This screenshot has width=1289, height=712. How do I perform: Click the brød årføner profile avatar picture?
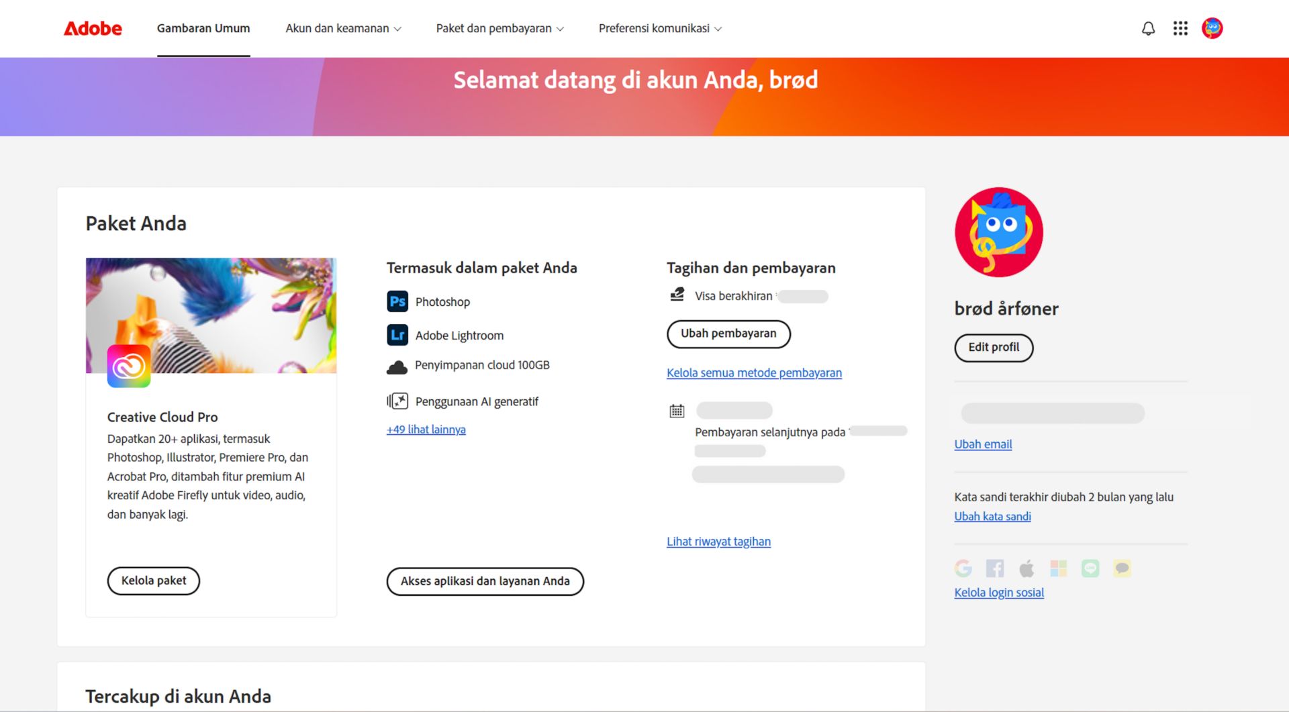pos(998,232)
